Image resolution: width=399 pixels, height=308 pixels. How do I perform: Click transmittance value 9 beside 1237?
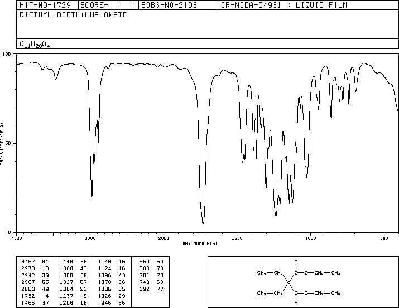(x=85, y=296)
